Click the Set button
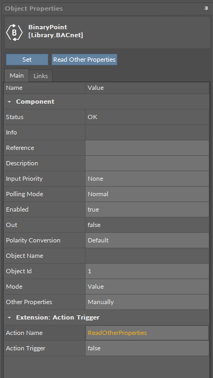The image size is (213, 378). pos(27,60)
